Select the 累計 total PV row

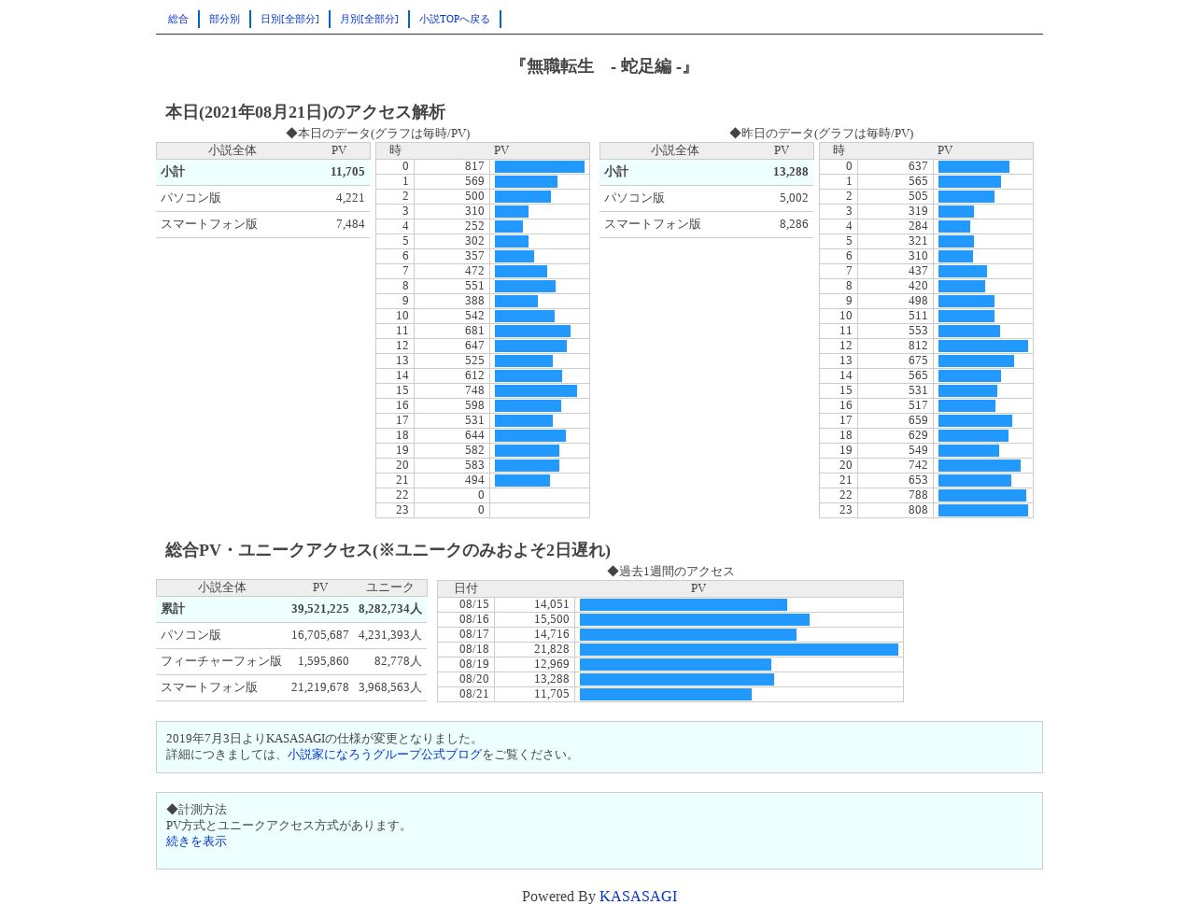tap(291, 609)
